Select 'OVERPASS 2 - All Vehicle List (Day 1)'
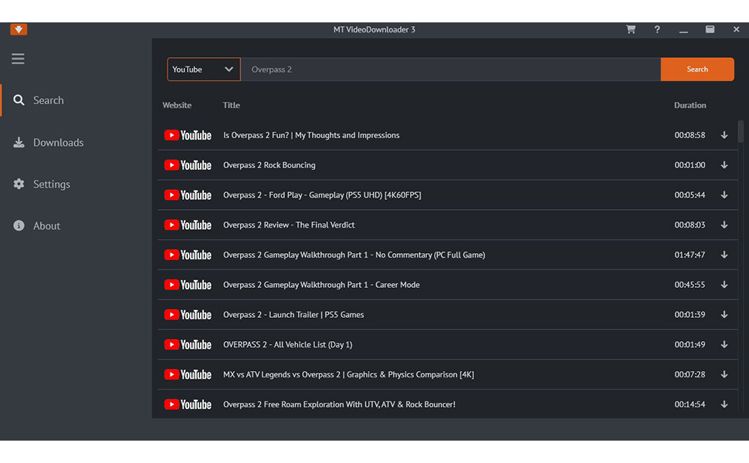Viewport: 749px width, 463px height. point(287,345)
